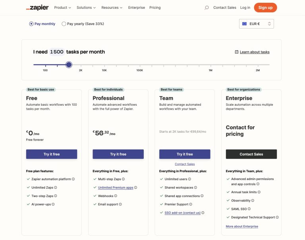Open info icon next to Unlimited Premium apps
The height and width of the screenshot is (240, 305).
(x=136, y=188)
